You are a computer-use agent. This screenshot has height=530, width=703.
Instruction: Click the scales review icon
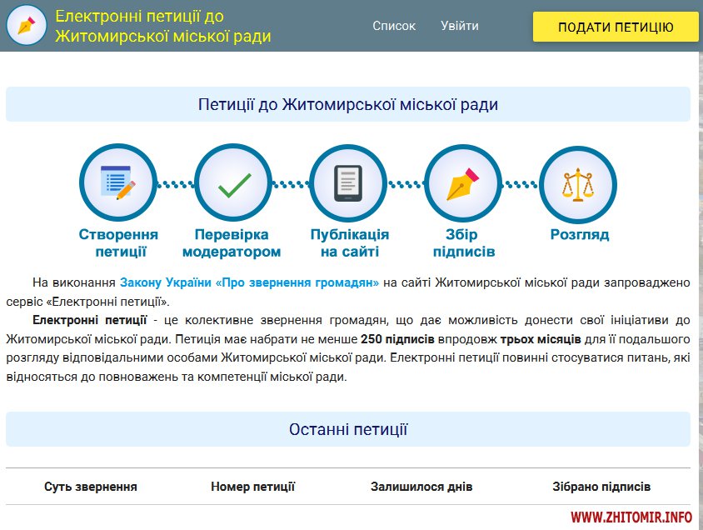tap(578, 182)
